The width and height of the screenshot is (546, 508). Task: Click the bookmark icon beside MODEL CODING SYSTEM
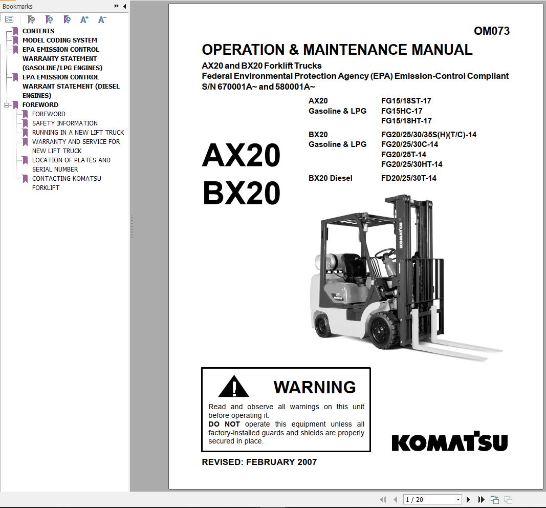pyautogui.click(x=15, y=40)
